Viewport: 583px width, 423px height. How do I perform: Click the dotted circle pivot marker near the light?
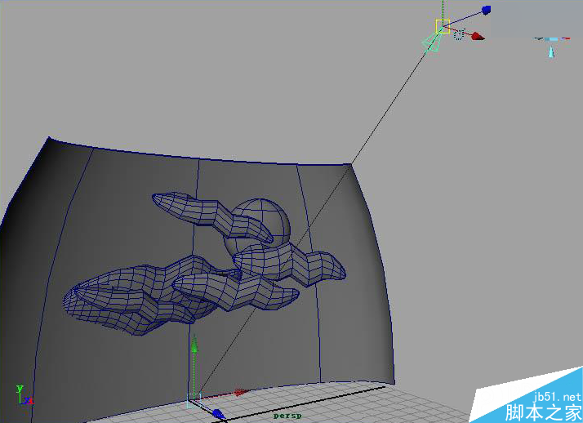pos(459,35)
